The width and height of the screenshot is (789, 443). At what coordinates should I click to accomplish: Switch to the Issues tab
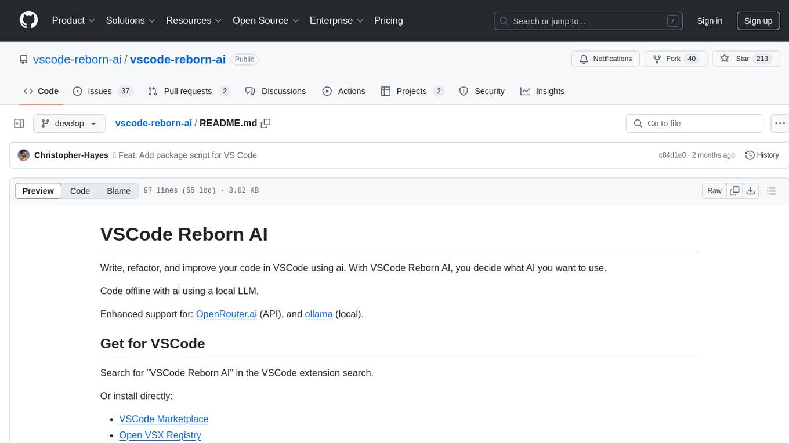[x=103, y=91]
